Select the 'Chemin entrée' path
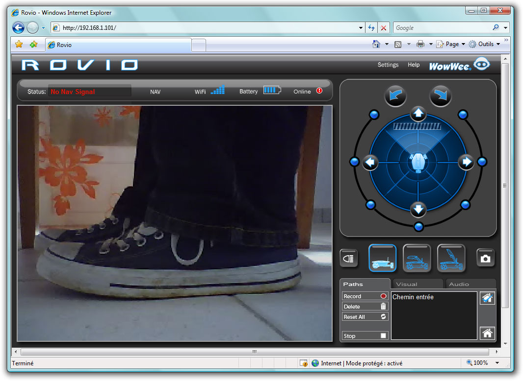Viewport: 523px width, 381px height. click(x=413, y=297)
